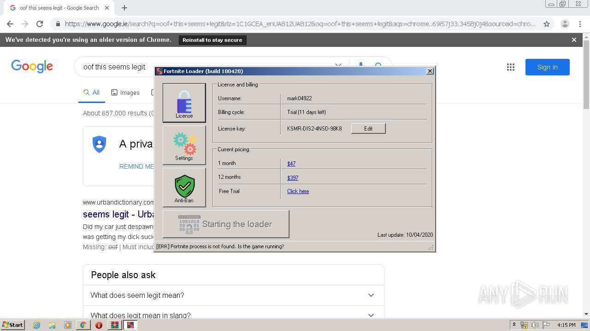This screenshot has width=590, height=331.
Task: Expand 'What does seem legit mean?'
Action: pos(233,295)
